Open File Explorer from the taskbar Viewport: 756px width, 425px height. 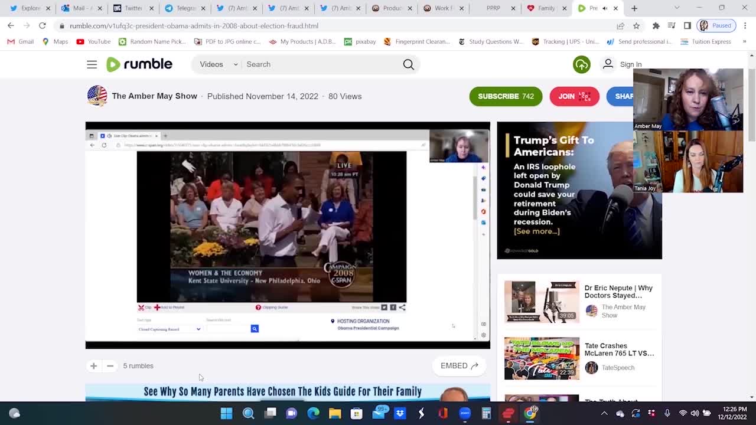pos(335,413)
